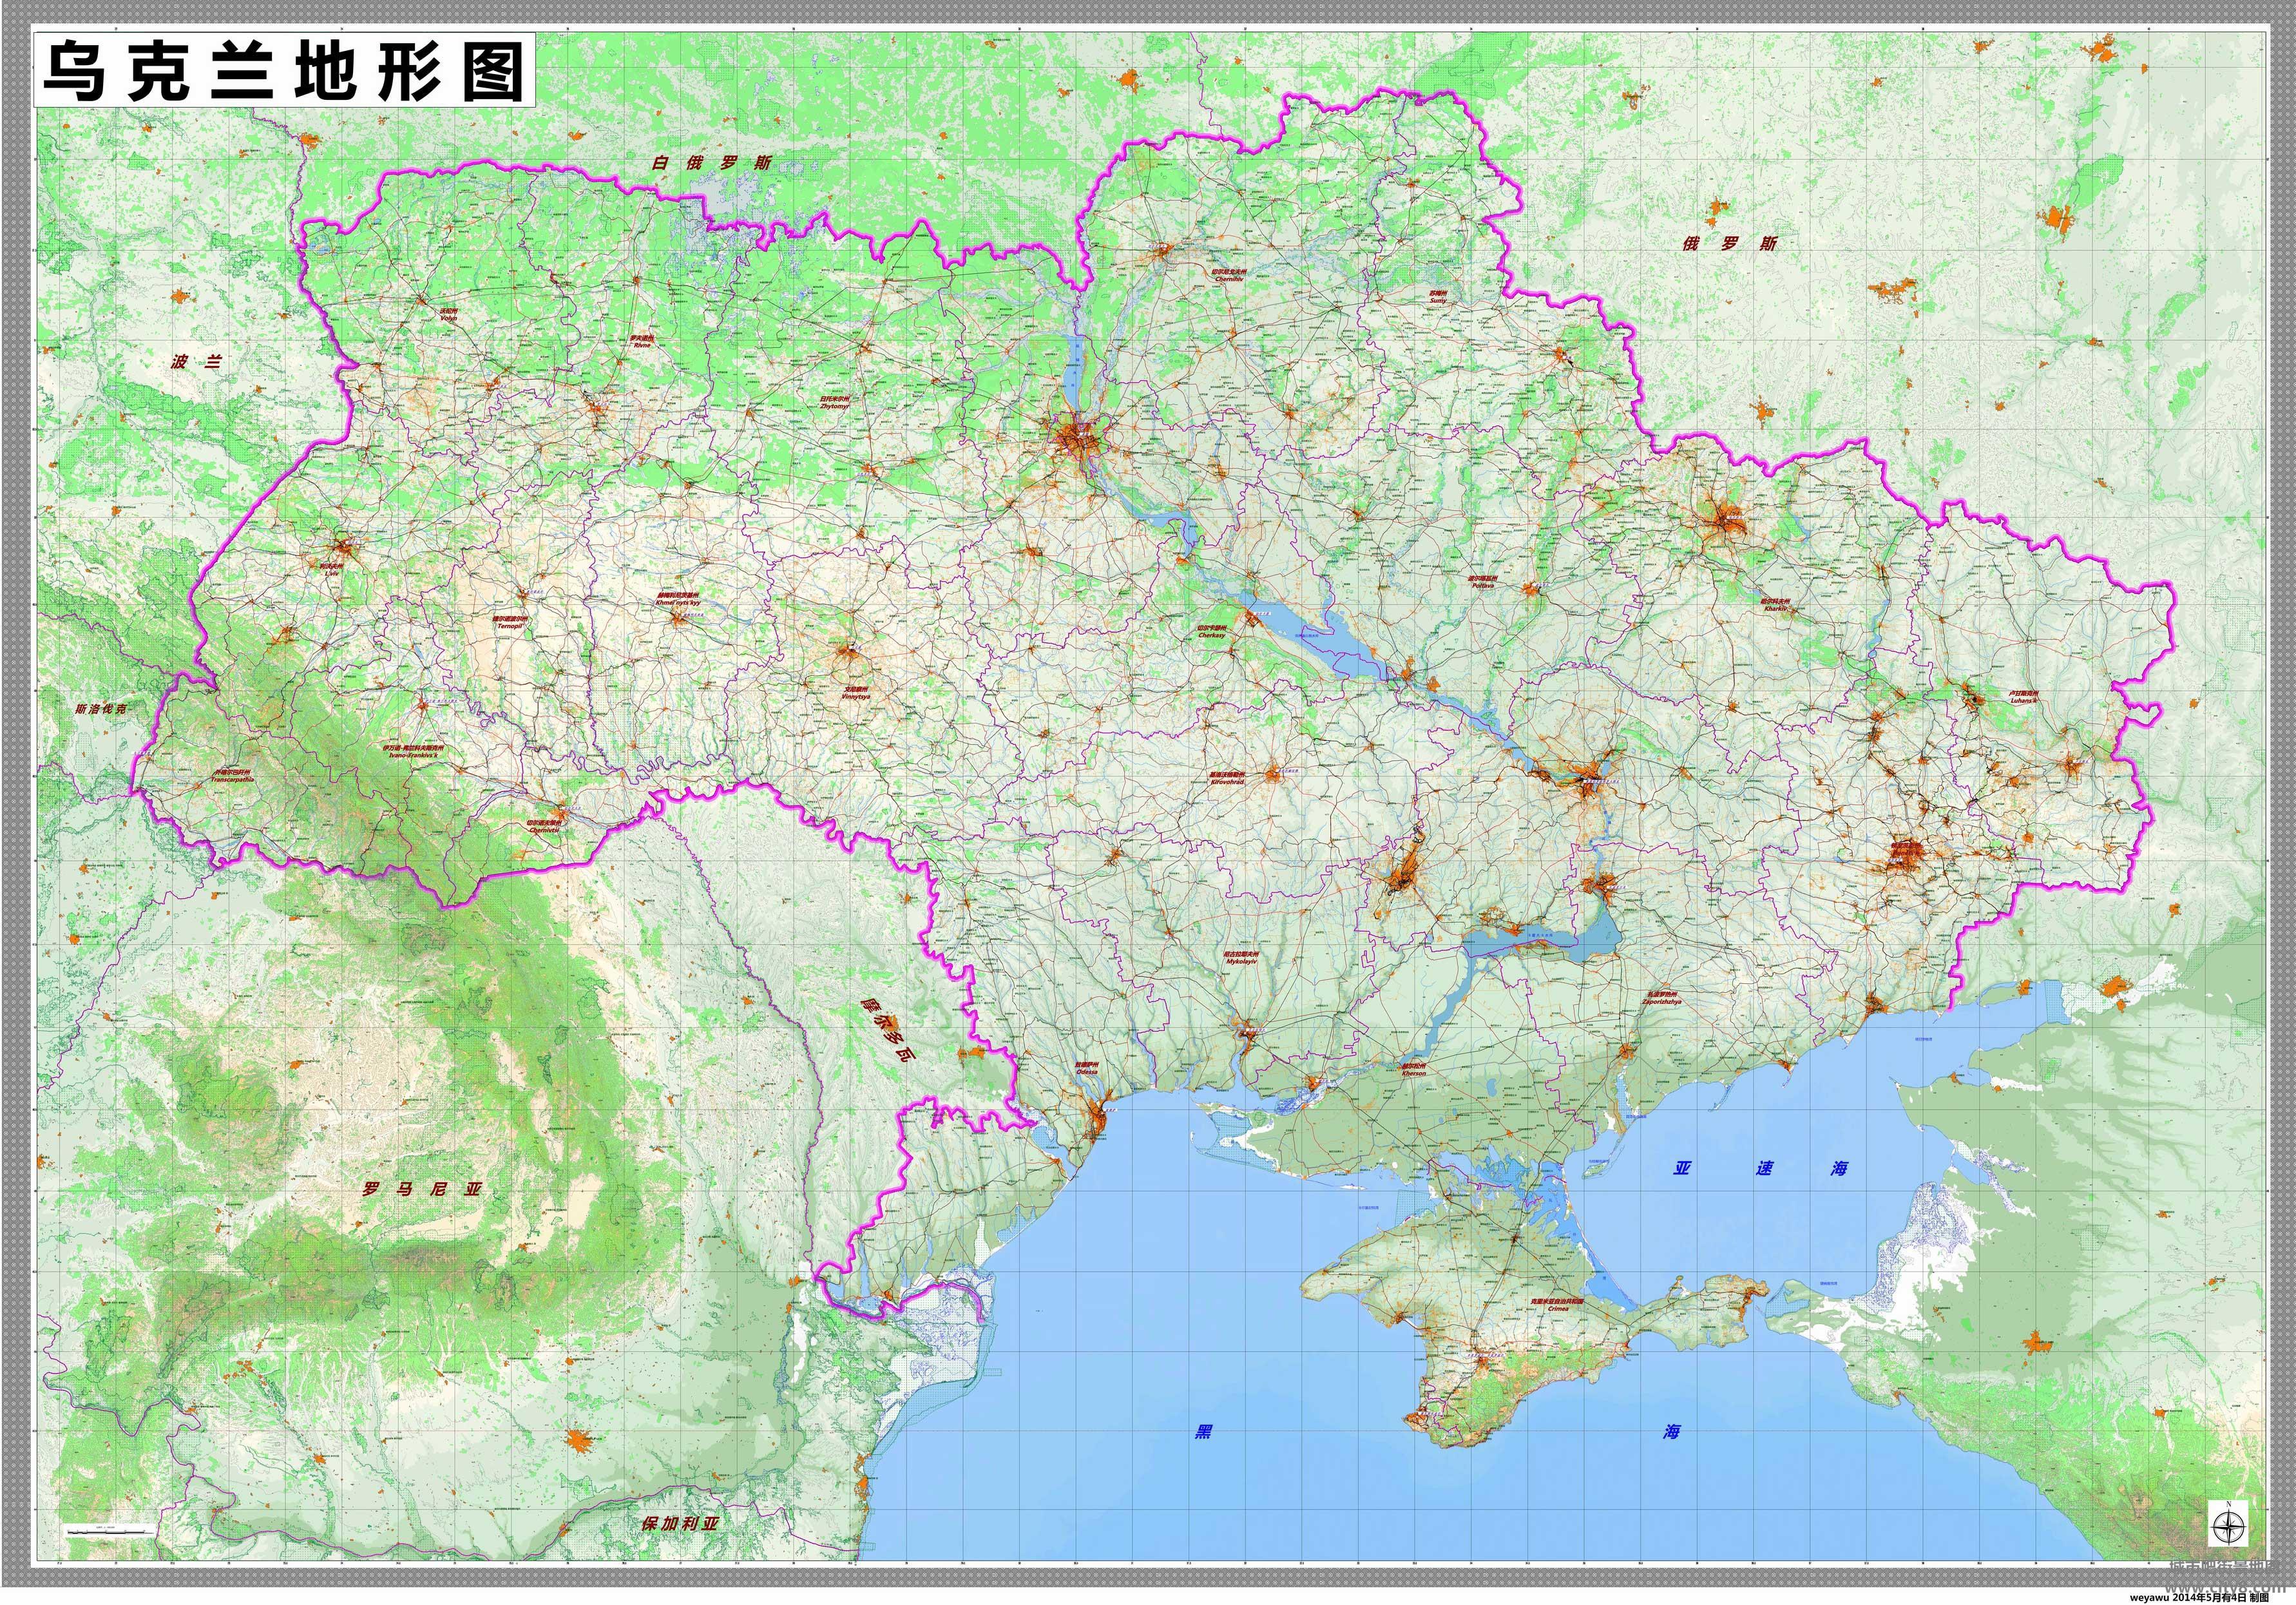Click the Zhytomyr oblast label

834,402
